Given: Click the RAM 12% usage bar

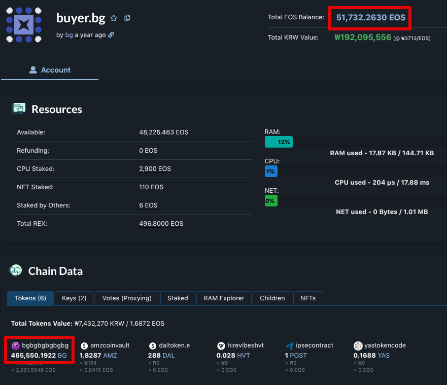Looking at the screenshot, I should click(279, 142).
